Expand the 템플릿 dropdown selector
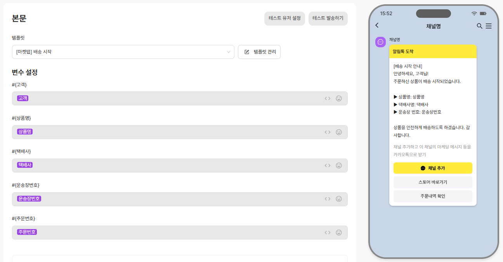503x262 pixels. [123, 52]
